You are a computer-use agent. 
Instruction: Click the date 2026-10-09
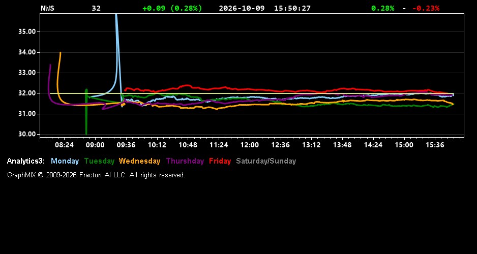242,8
